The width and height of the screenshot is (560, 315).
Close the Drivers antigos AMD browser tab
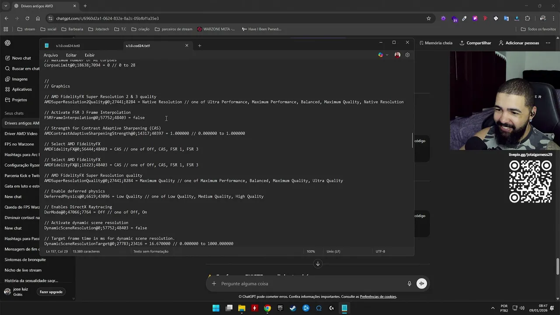coord(74,6)
